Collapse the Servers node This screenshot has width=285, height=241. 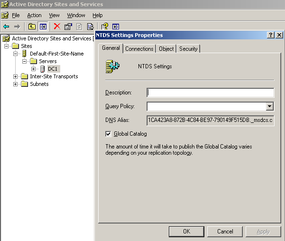(x=24, y=62)
